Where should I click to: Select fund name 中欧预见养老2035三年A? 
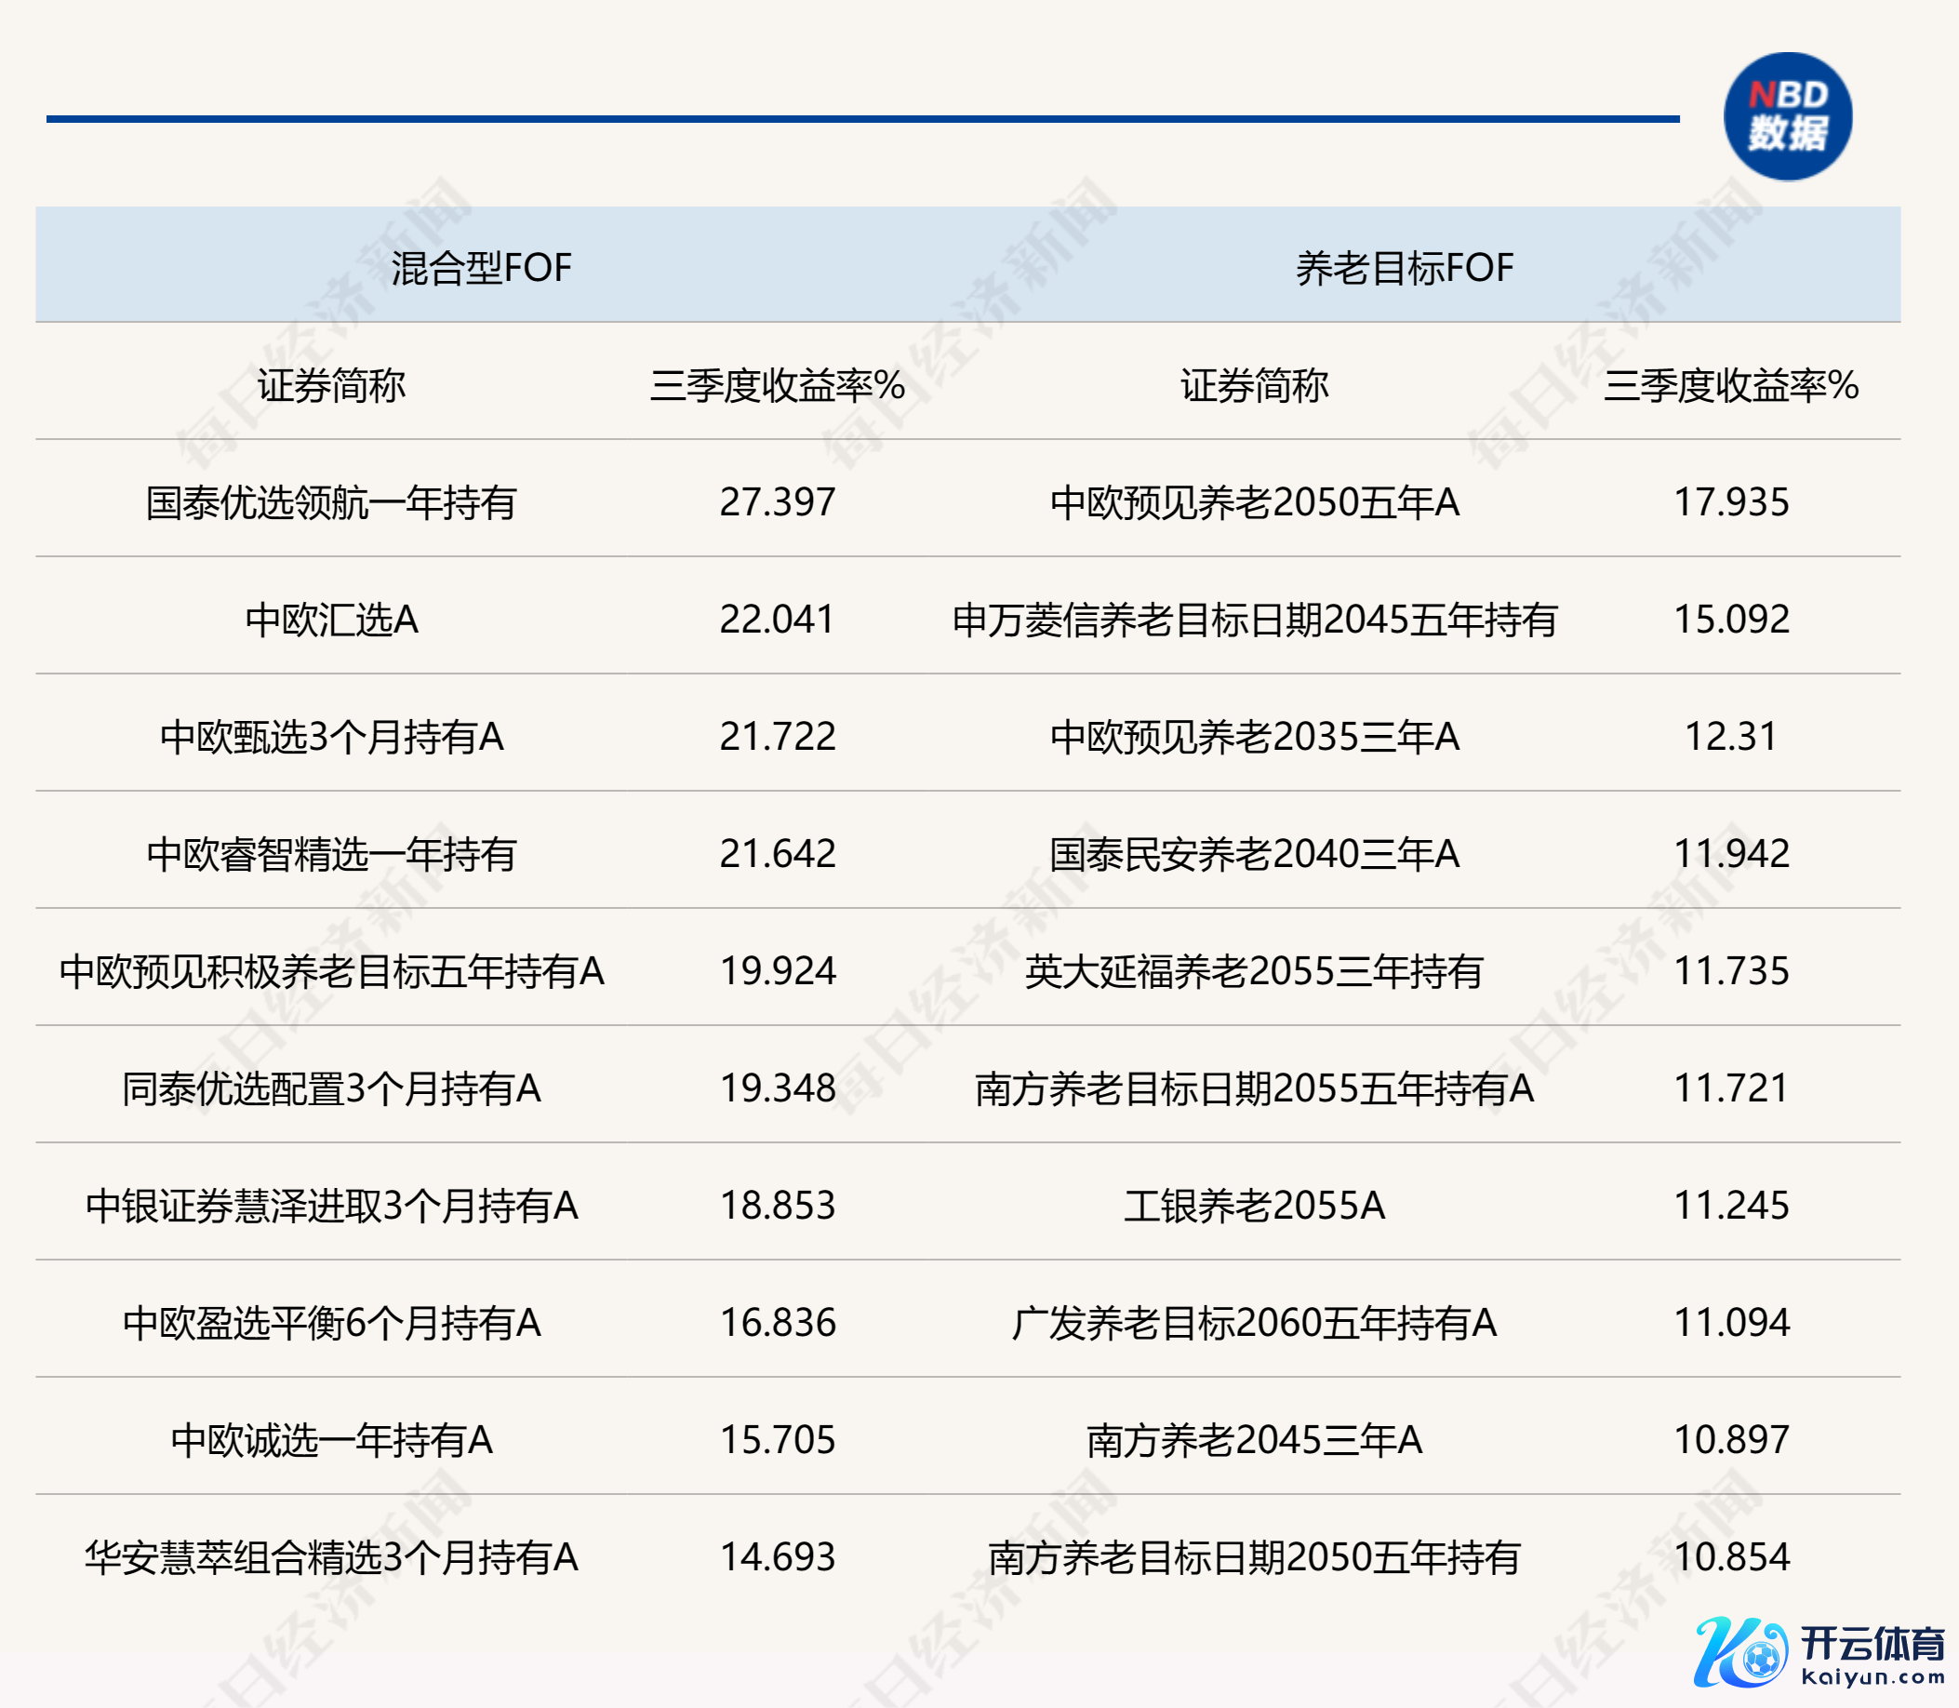tap(1254, 738)
